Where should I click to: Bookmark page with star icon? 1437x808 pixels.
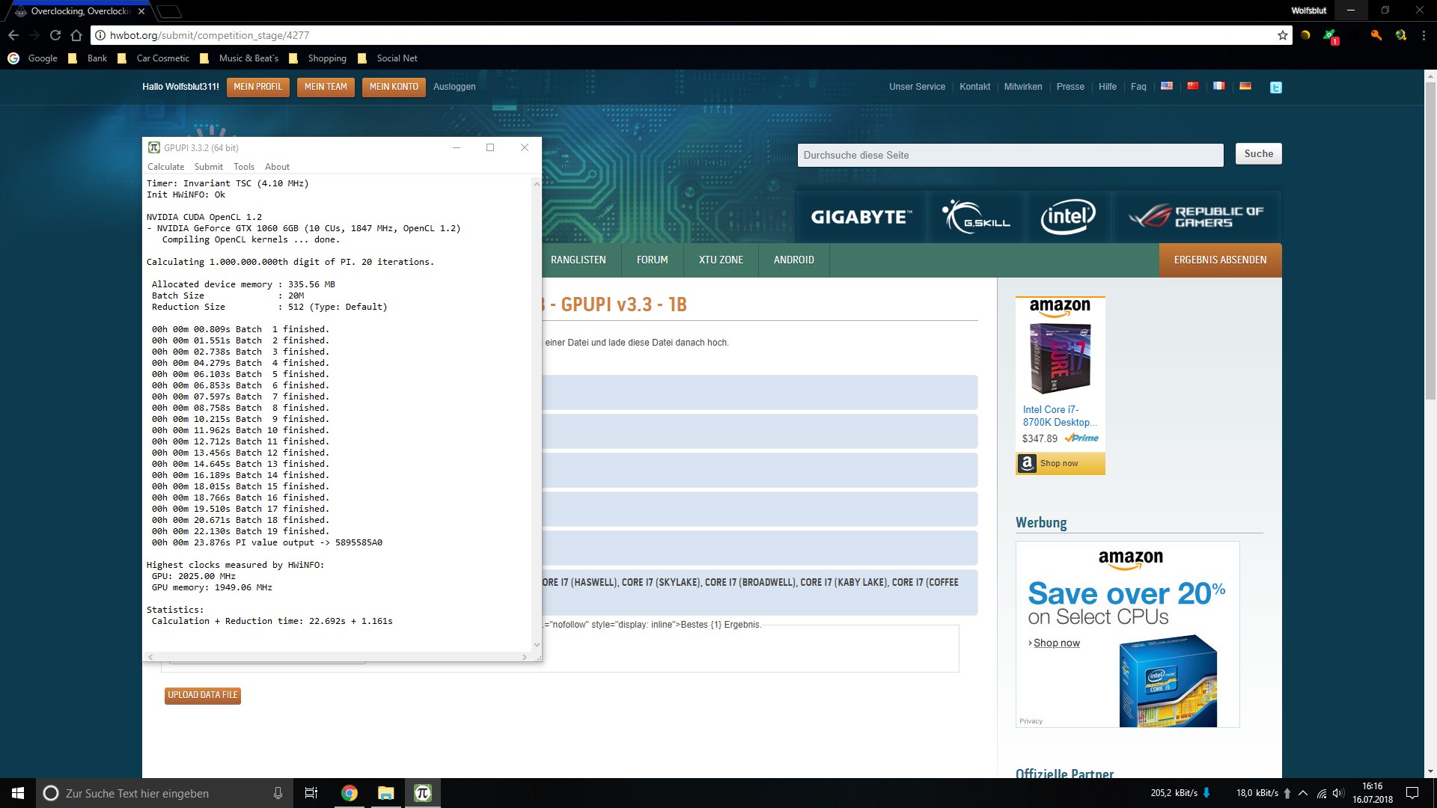point(1283,35)
